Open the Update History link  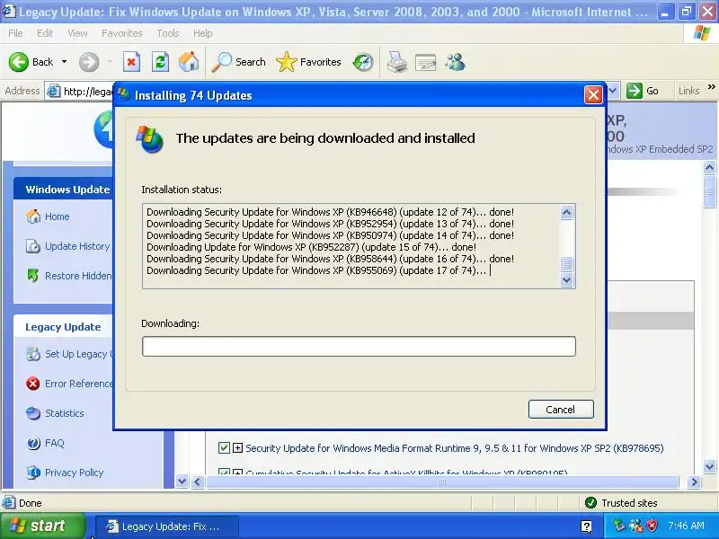[77, 246]
